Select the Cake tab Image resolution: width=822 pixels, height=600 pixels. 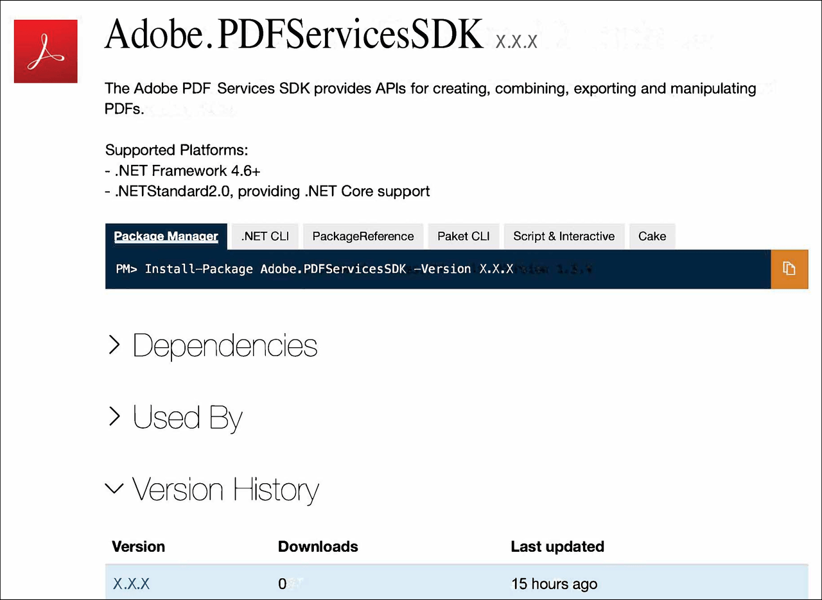click(652, 236)
